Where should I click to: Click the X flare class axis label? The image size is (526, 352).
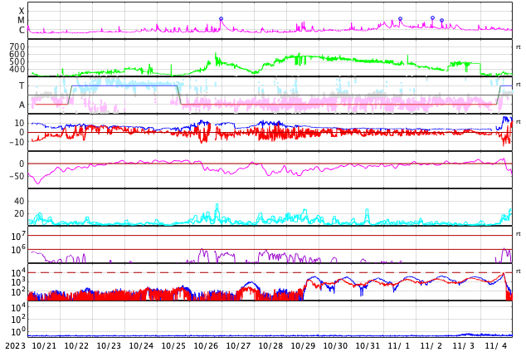tap(22, 11)
